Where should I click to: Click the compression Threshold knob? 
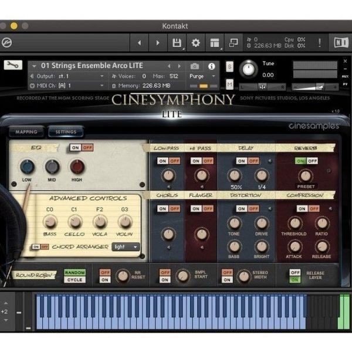click(295, 224)
